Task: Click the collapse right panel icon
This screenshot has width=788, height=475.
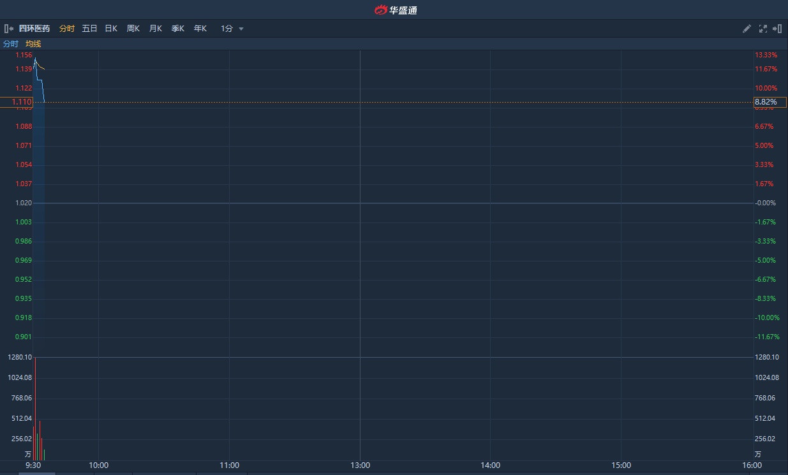Action: pyautogui.click(x=777, y=29)
